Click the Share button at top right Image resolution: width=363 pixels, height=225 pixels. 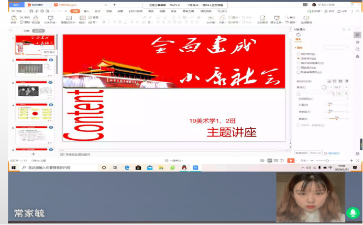(x=342, y=11)
